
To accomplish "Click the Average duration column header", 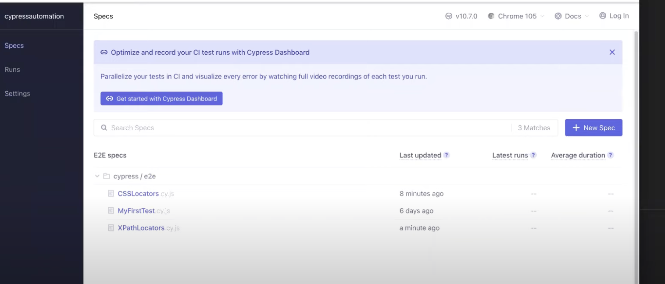I will tap(578, 155).
